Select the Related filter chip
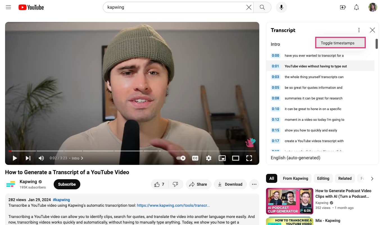 tap(345, 178)
